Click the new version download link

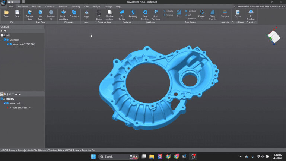tap(259, 6)
